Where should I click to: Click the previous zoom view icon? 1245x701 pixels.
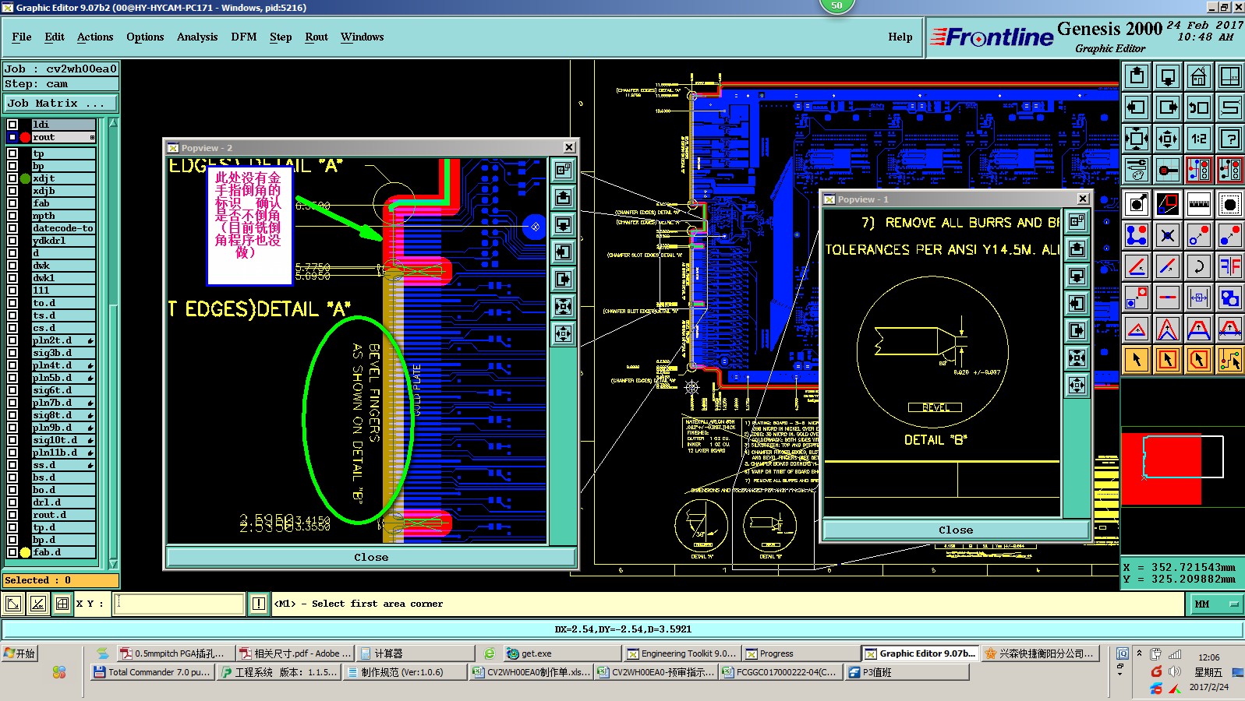click(x=1199, y=107)
